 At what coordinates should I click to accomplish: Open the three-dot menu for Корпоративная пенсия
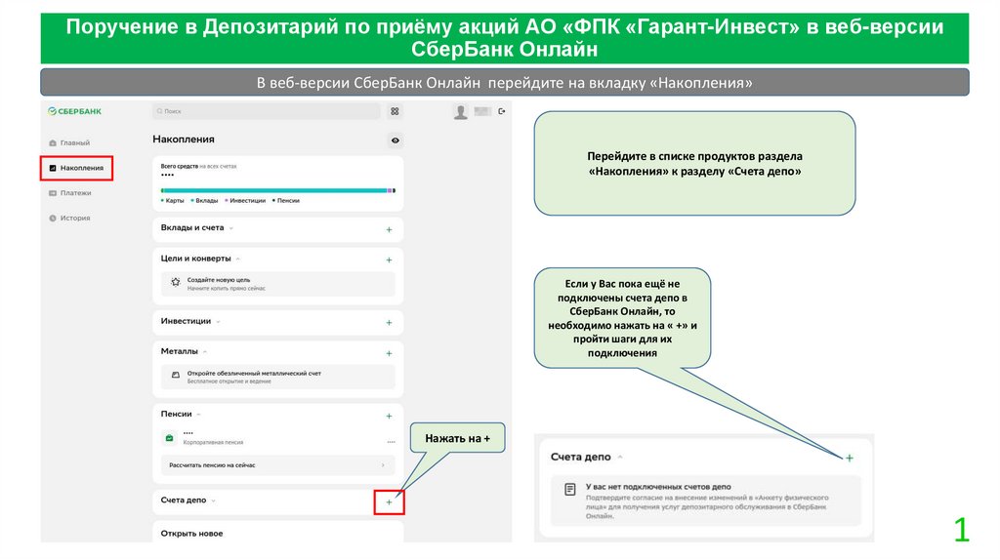coord(391,442)
